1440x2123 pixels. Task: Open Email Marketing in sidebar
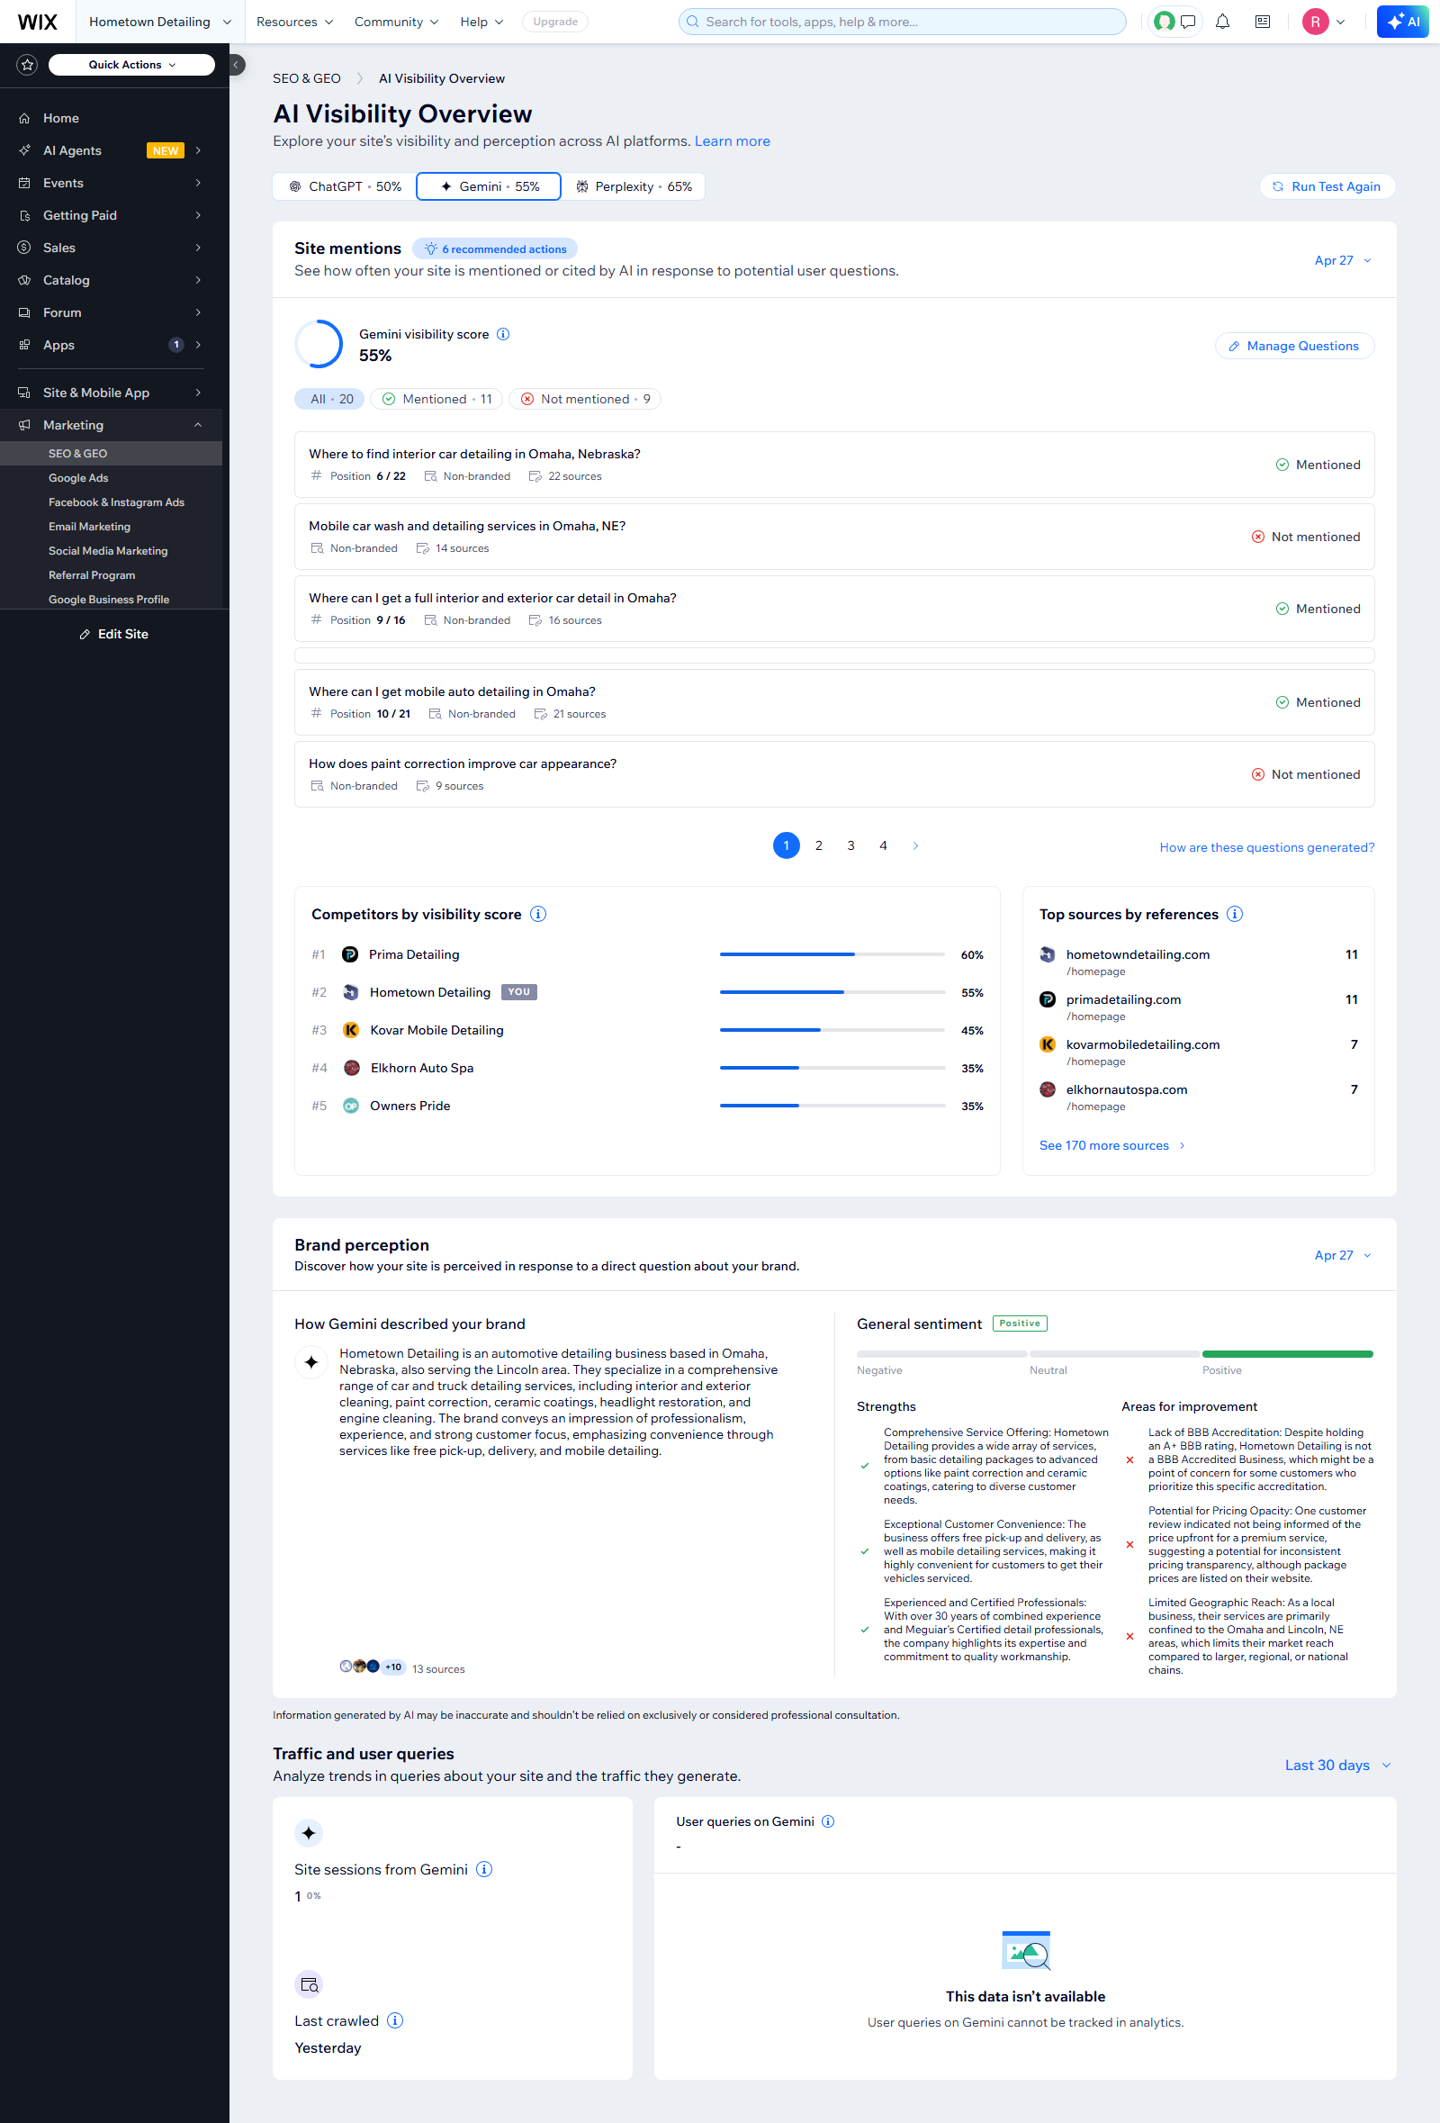(89, 527)
